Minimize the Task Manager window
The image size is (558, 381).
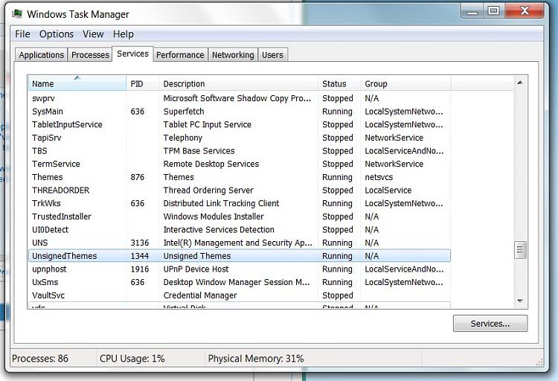(472, 12)
